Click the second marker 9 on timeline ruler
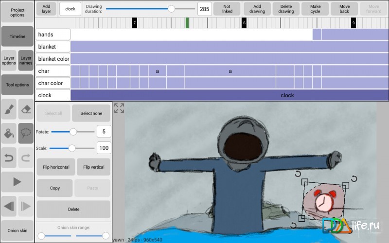This screenshot has height=243, width=389. point(354,23)
